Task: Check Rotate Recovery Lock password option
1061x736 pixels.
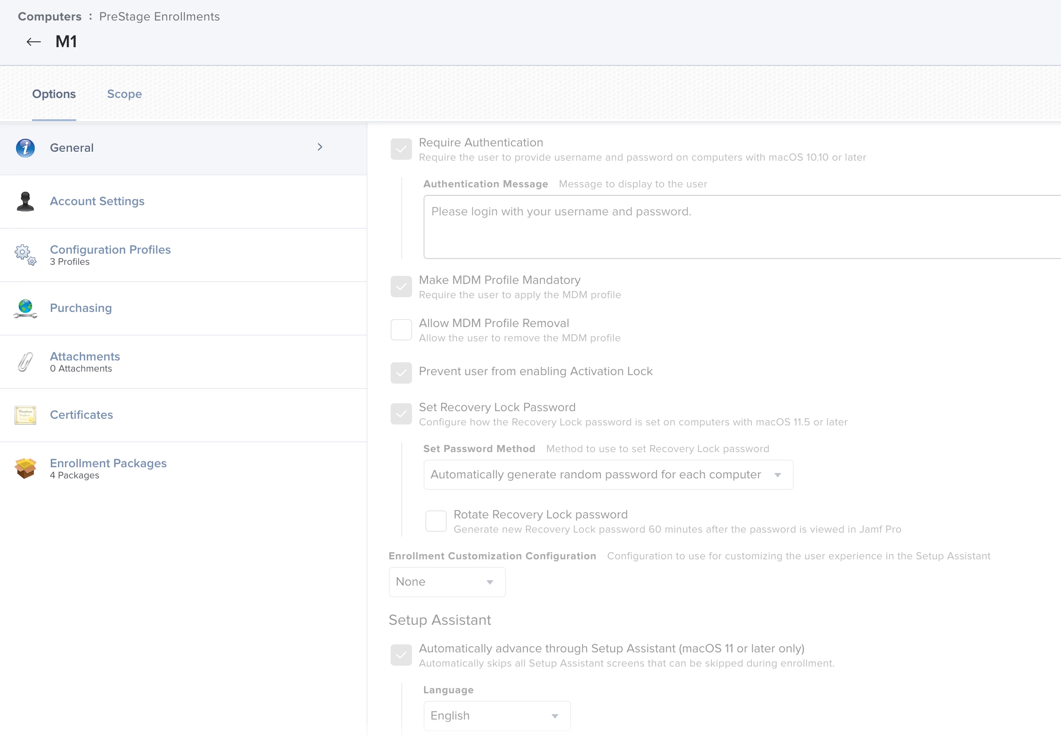Action: pos(436,521)
